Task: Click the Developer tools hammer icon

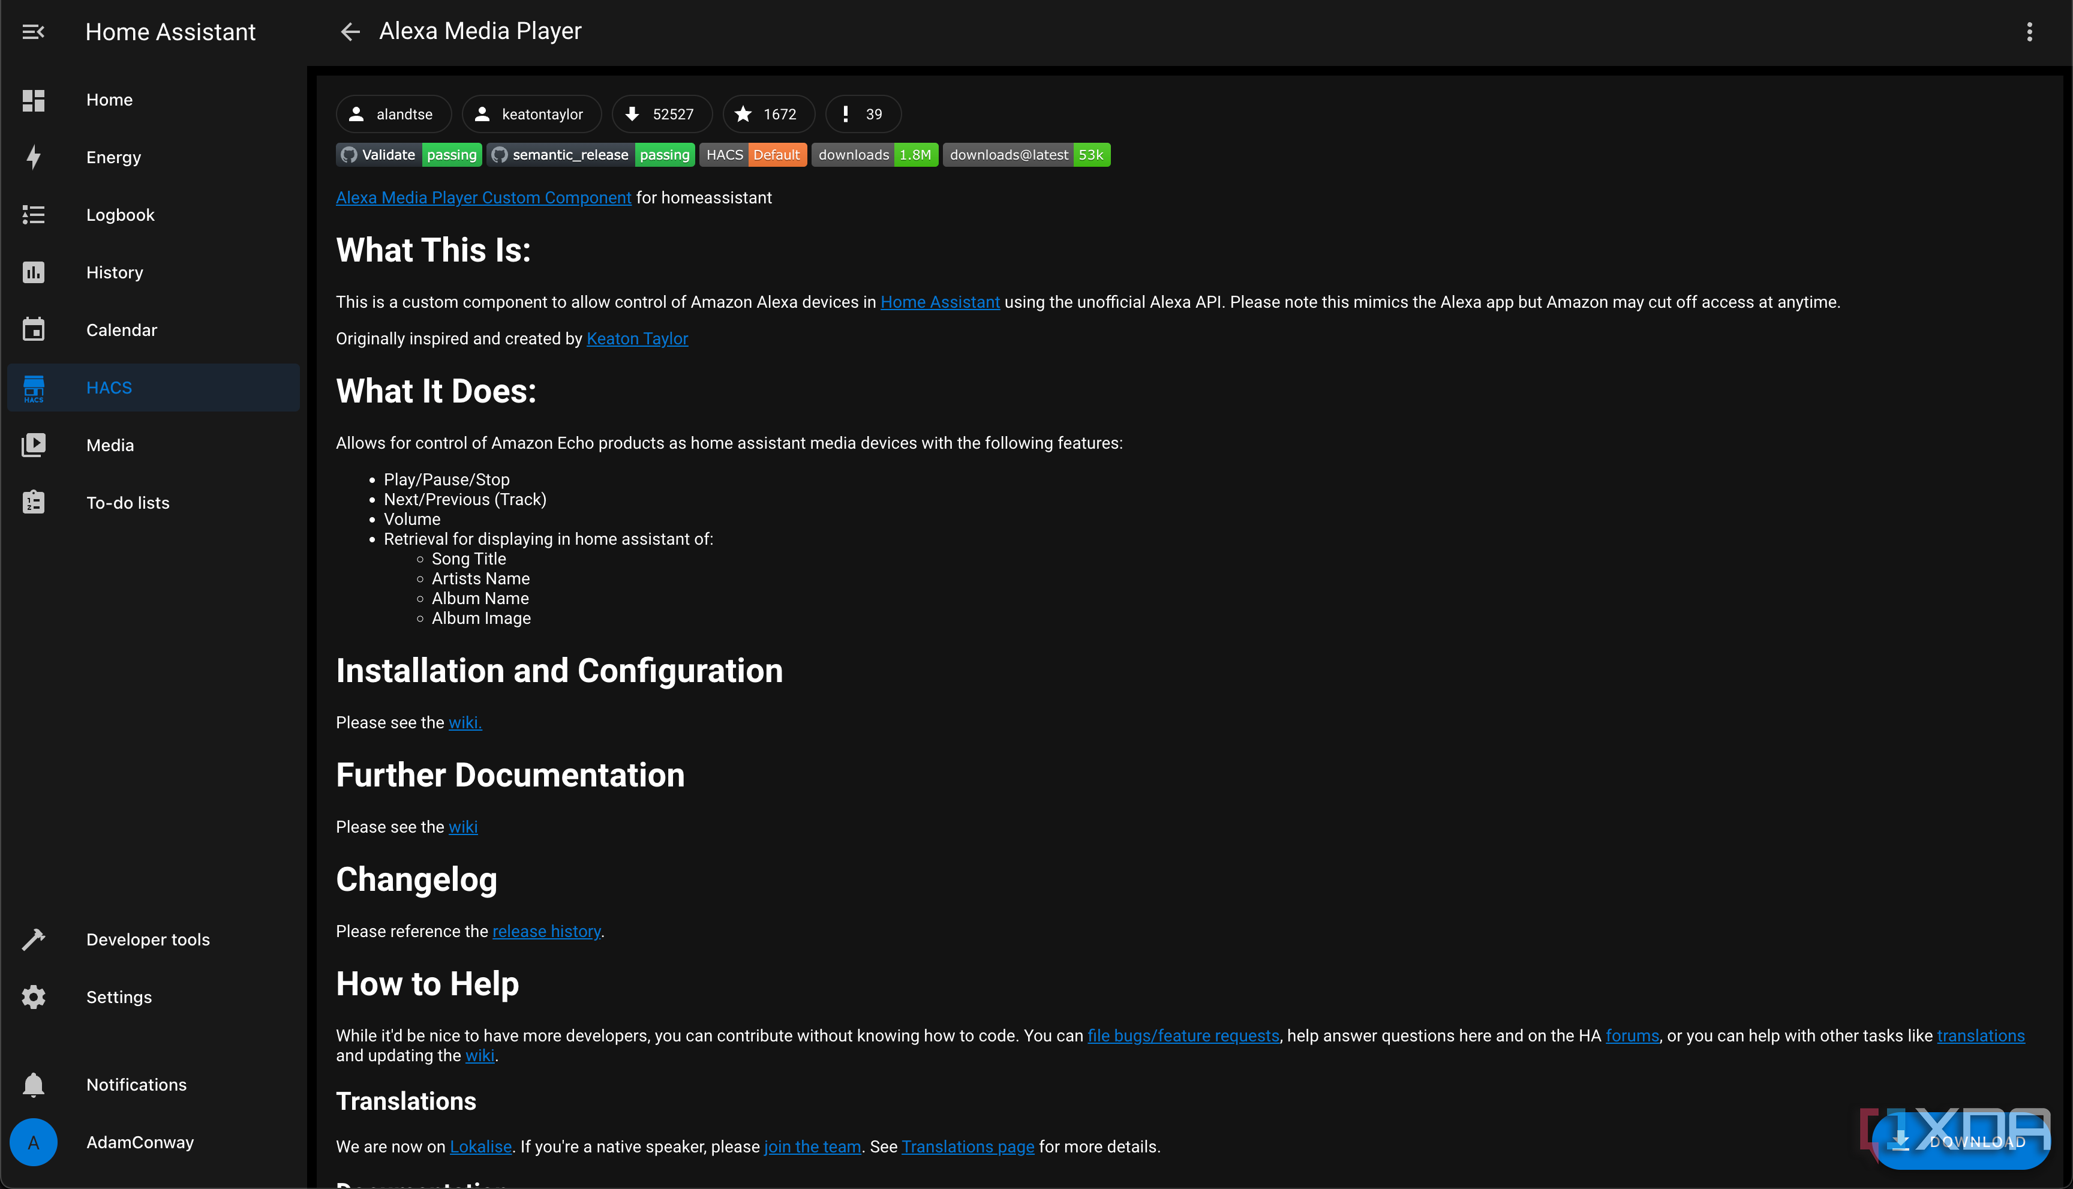Action: coord(34,940)
